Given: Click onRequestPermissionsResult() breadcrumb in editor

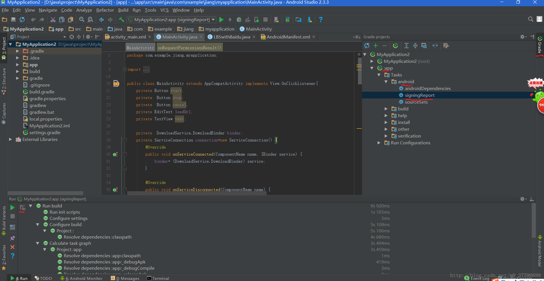Looking at the screenshot, I should click(x=189, y=48).
